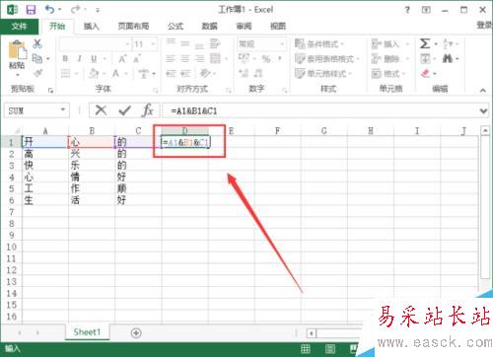The image size is (493, 357).
Task: Switch to Page Layout view in status bar
Action: click(x=330, y=349)
